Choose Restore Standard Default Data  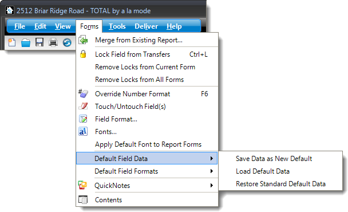[280, 184]
